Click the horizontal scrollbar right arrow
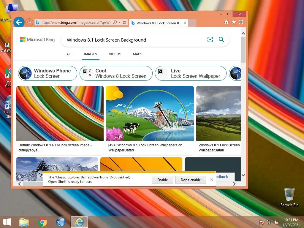Image resolution: width=304 pixels, height=228 pixels. (x=235, y=184)
